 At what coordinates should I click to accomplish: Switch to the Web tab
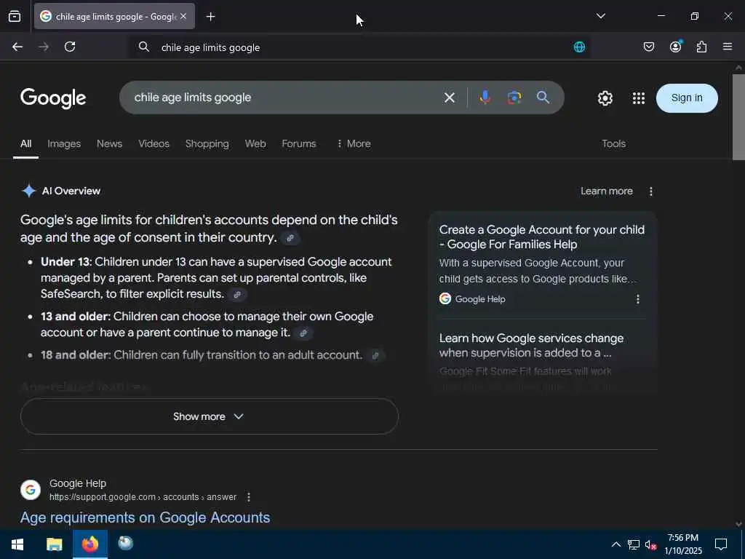point(255,143)
